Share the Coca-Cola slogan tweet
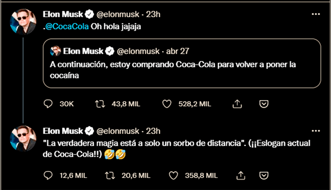Viewport: 331px width, 190px height. coord(240,175)
